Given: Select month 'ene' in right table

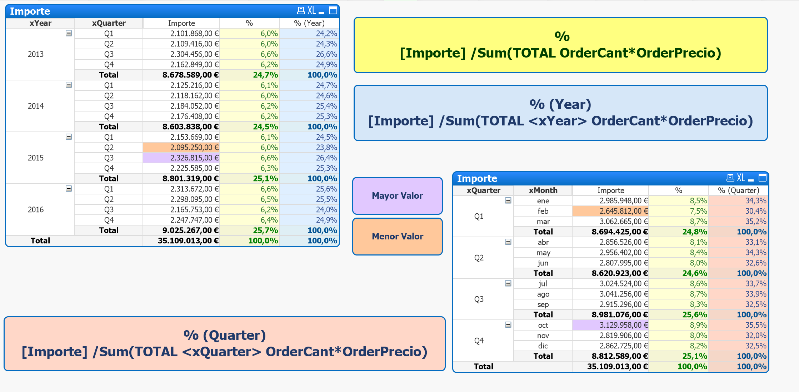Looking at the screenshot, I should pyautogui.click(x=543, y=201).
